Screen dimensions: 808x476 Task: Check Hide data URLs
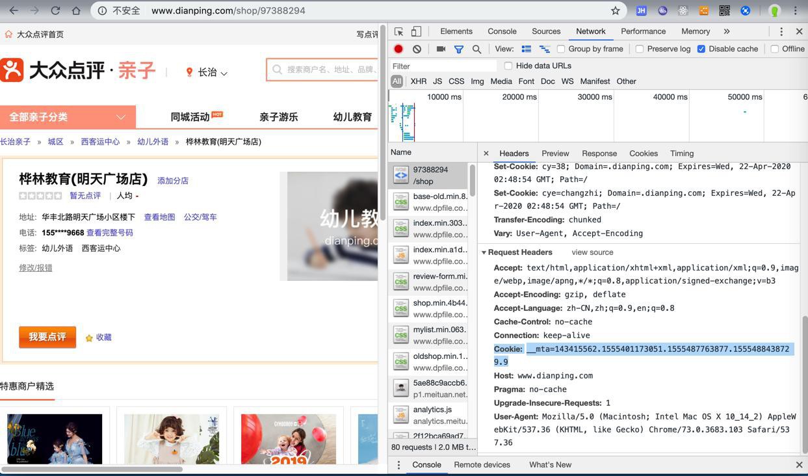pos(509,66)
